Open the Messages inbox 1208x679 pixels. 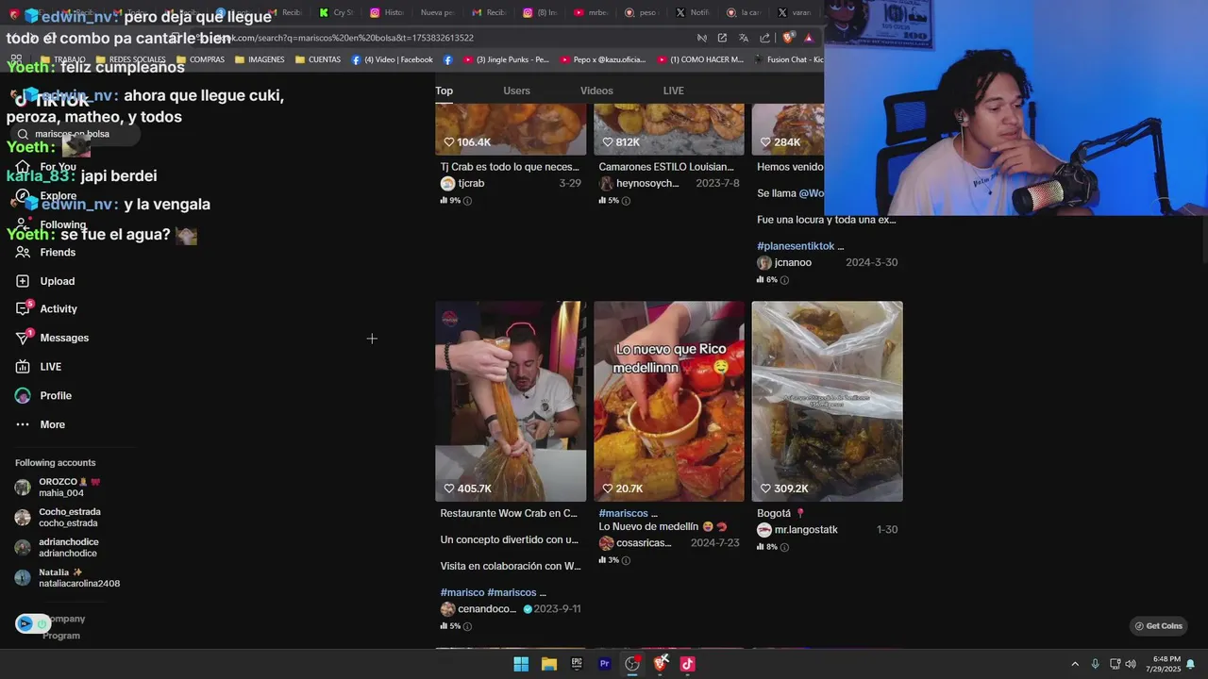coord(52,338)
